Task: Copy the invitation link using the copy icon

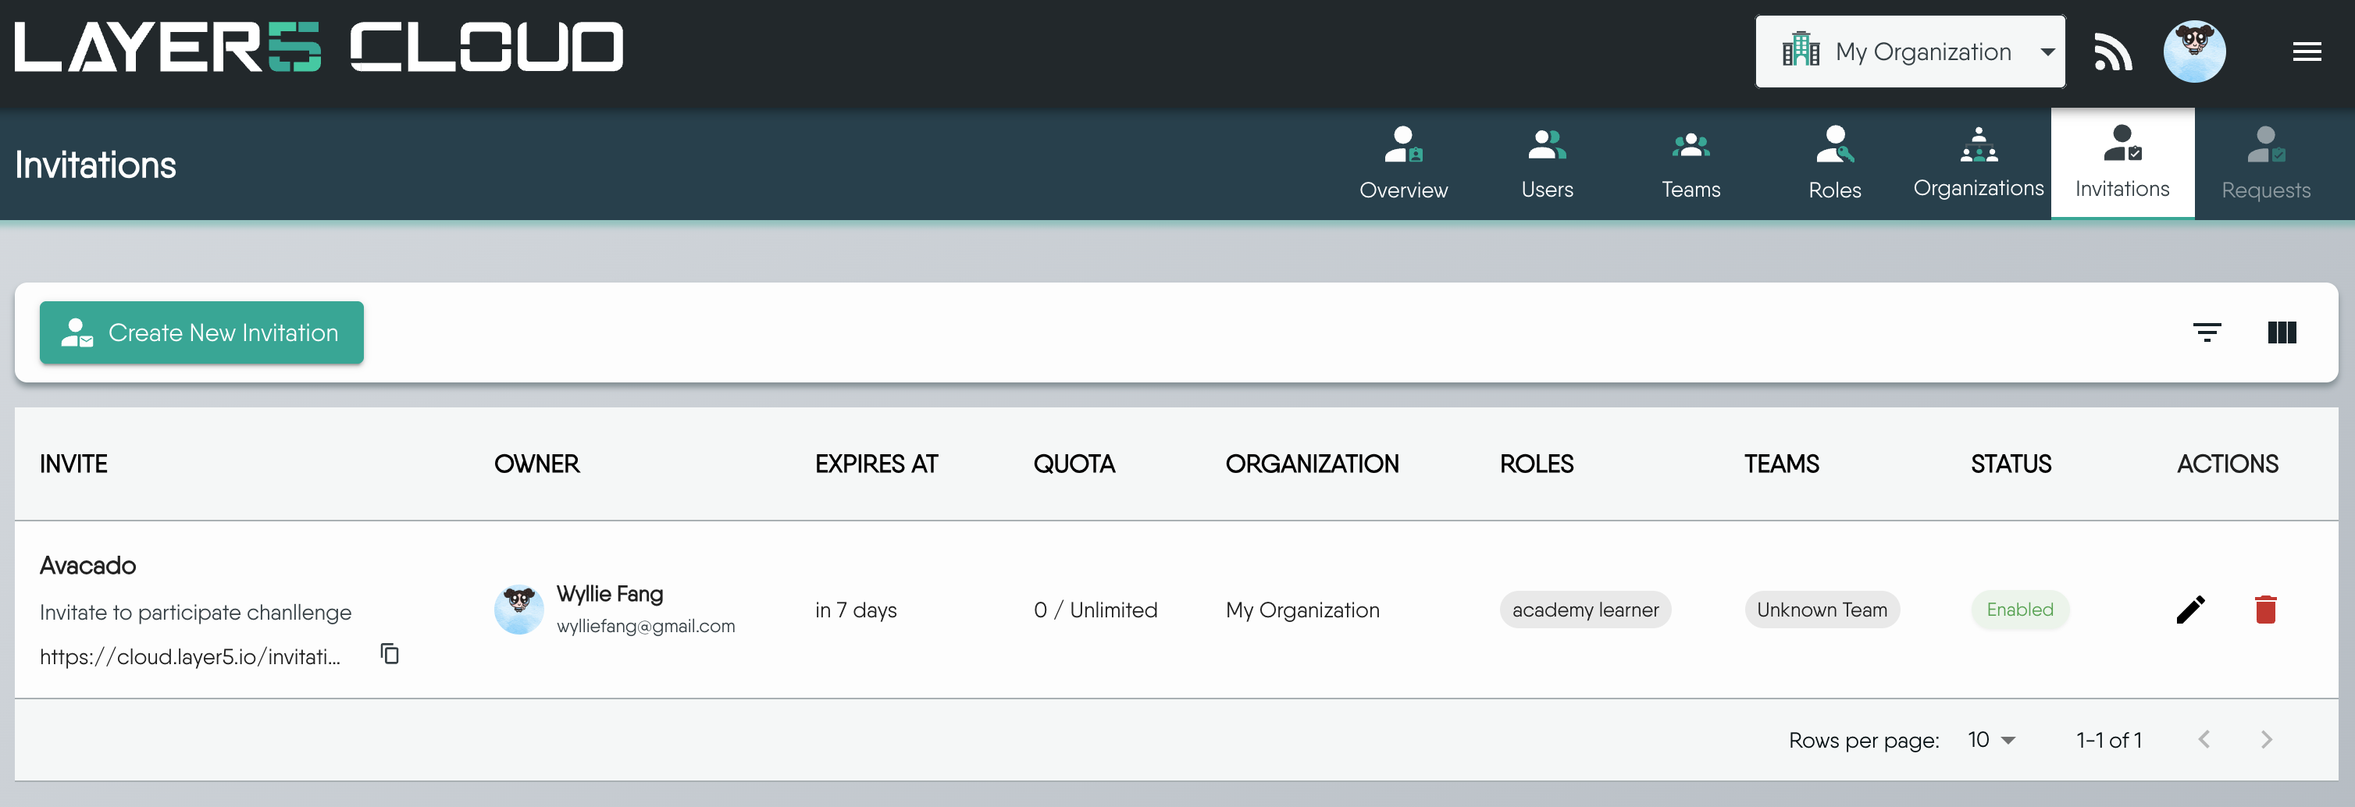Action: (x=390, y=654)
